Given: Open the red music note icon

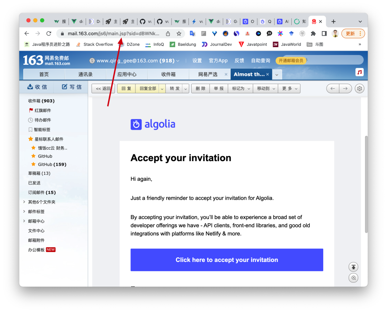Looking at the screenshot, I should (359, 72).
